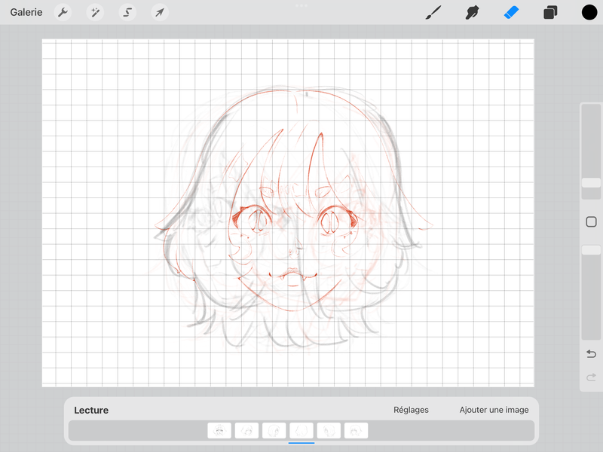Select the first frame in the timeline
603x452 pixels.
point(219,431)
